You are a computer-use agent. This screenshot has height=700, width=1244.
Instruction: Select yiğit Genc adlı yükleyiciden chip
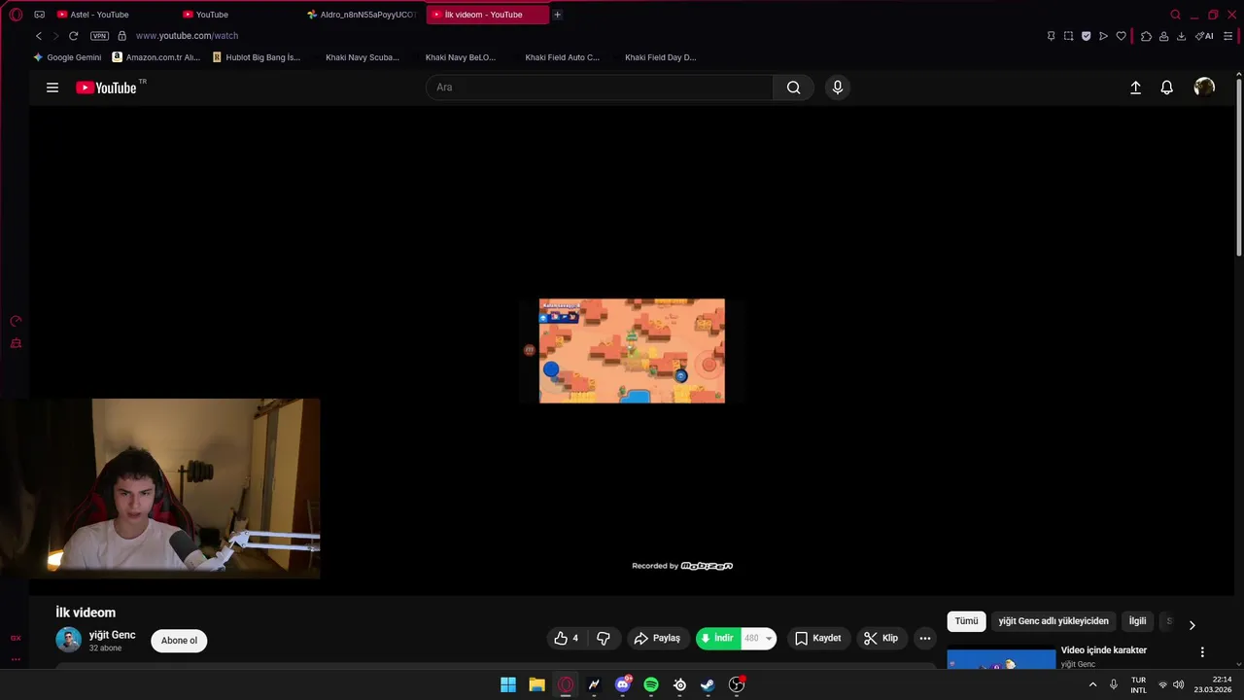[x=1054, y=621]
